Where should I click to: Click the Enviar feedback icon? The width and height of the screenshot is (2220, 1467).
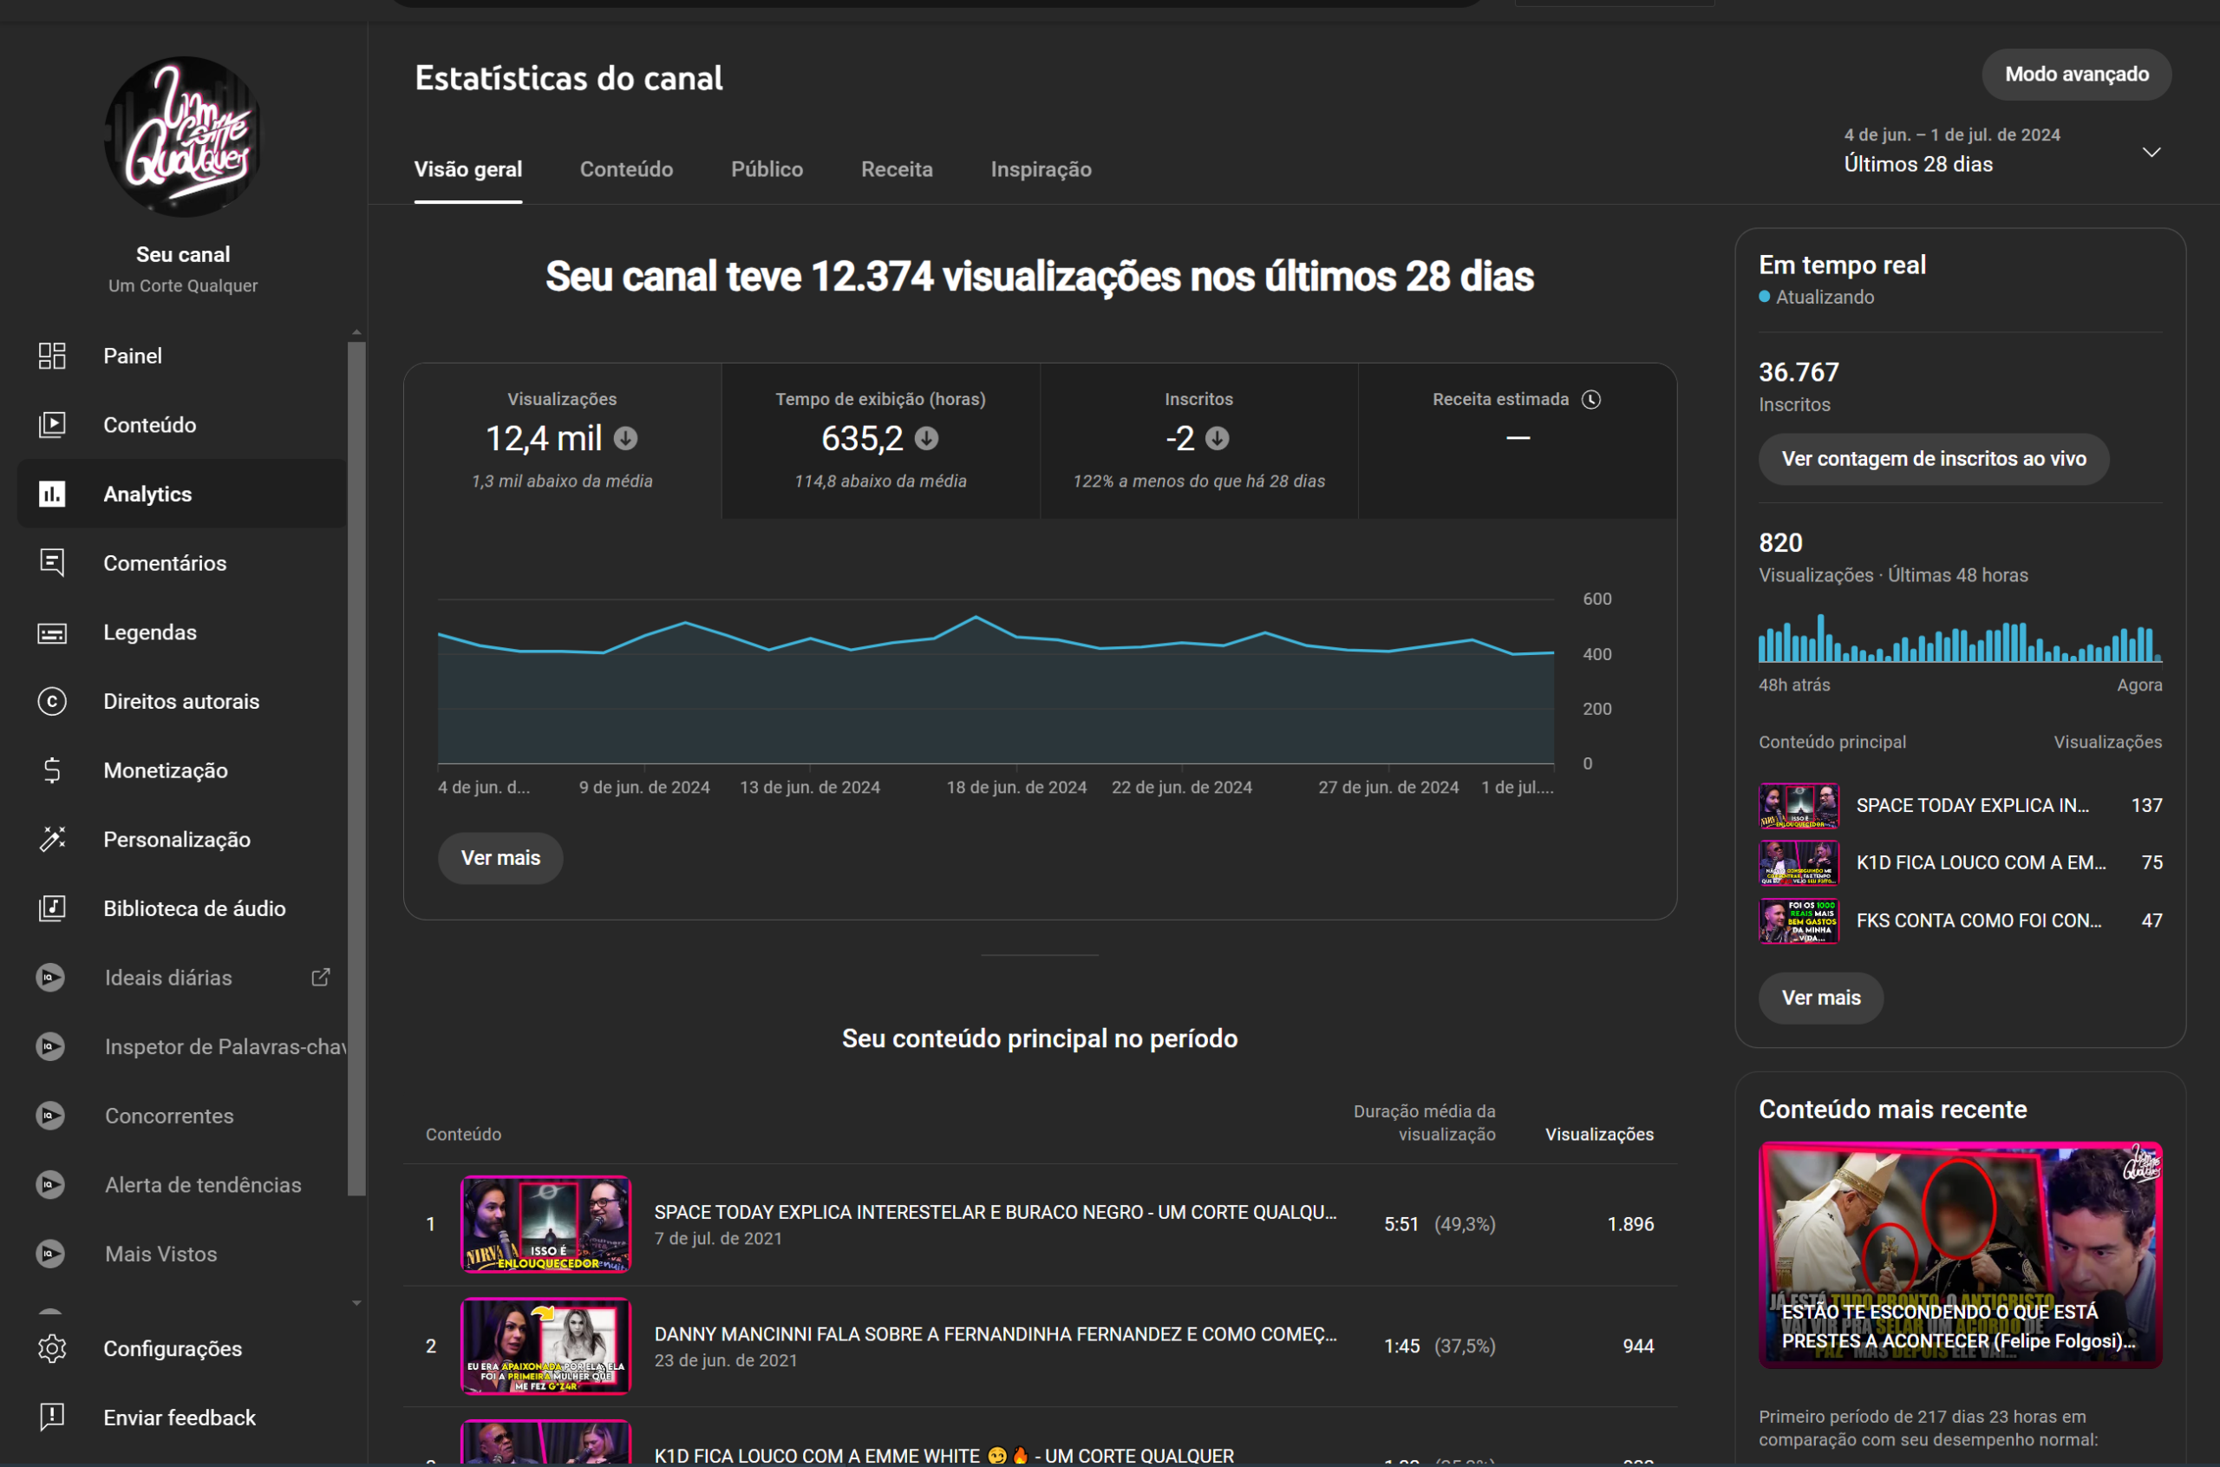[x=52, y=1417]
